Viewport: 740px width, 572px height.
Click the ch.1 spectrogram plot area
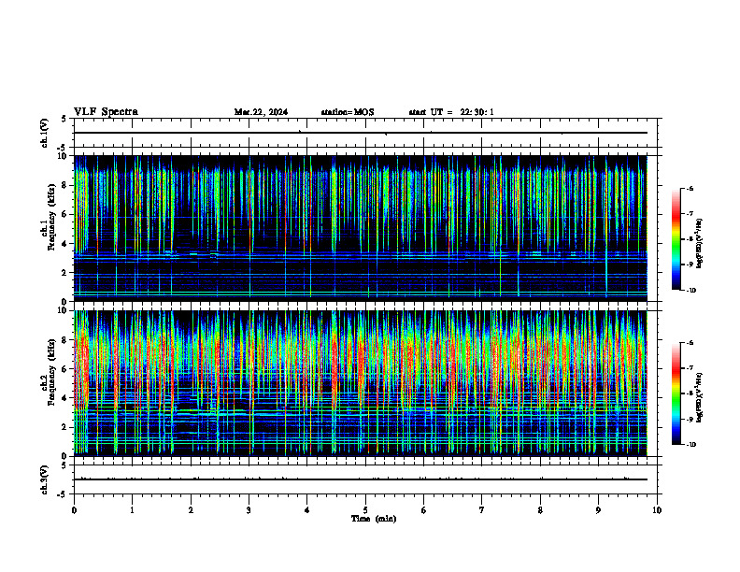point(361,228)
